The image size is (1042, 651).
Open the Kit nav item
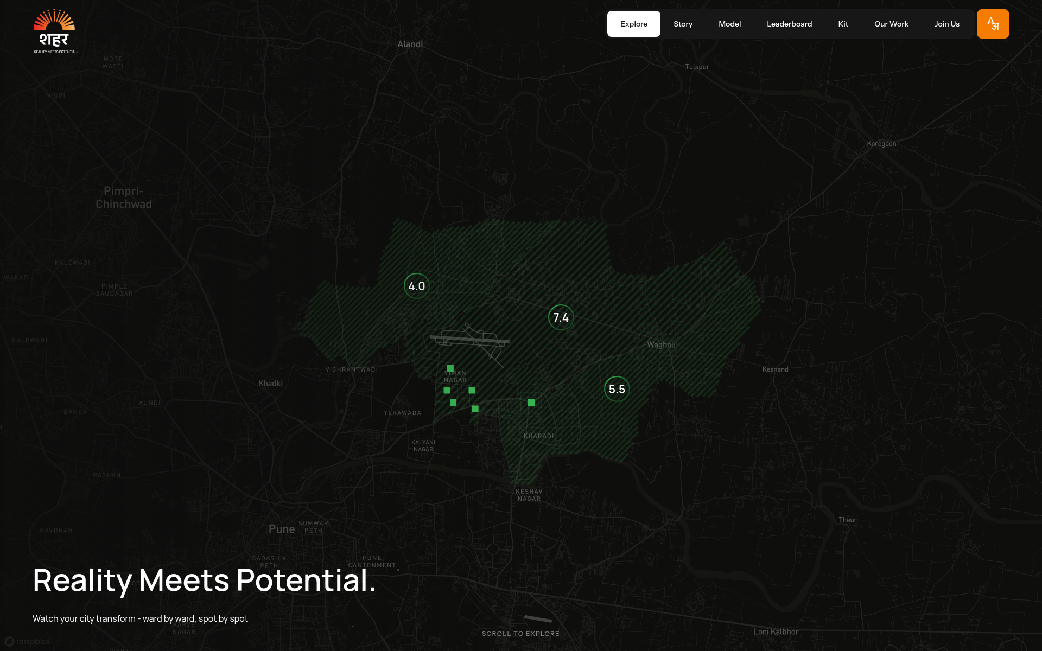(843, 24)
